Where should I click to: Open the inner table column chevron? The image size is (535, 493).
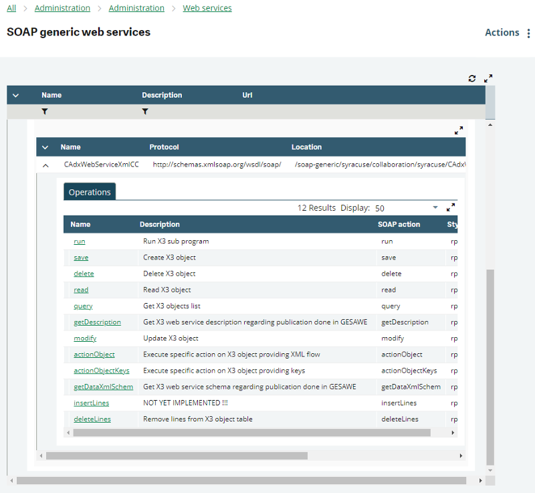tap(46, 147)
